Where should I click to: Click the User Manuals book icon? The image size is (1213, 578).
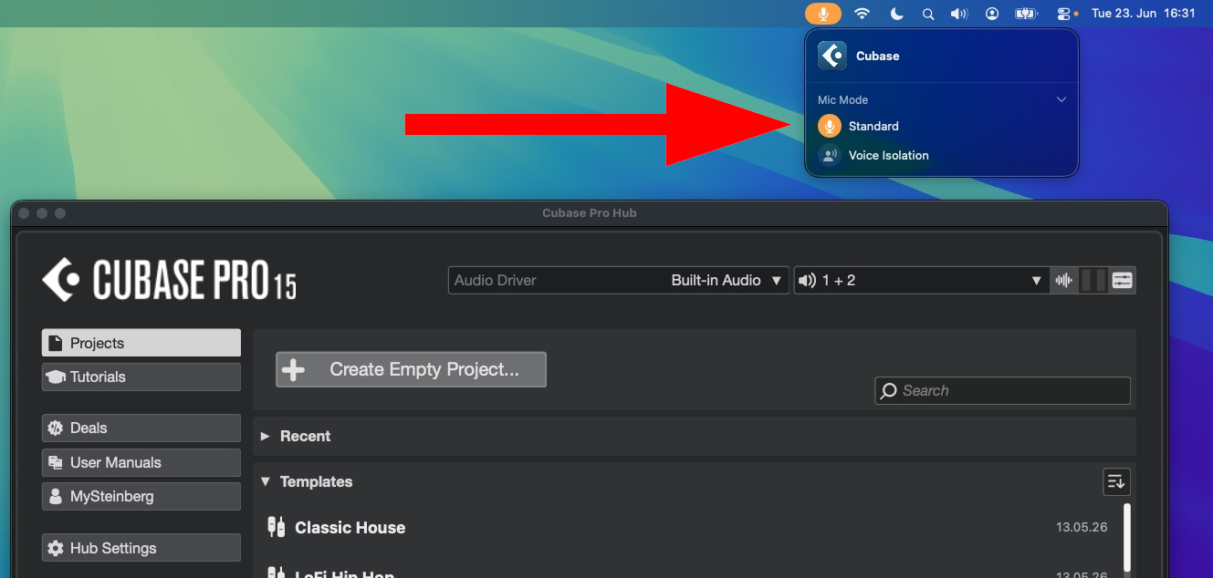[x=56, y=462]
